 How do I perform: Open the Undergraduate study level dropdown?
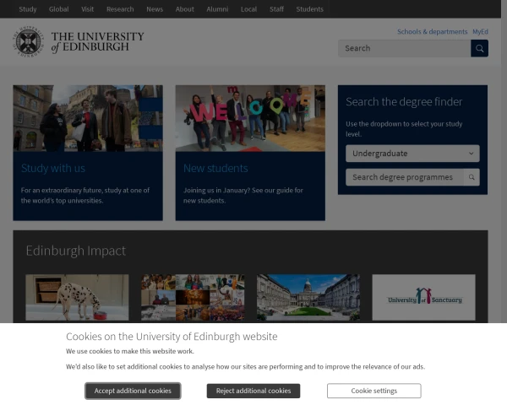412,154
